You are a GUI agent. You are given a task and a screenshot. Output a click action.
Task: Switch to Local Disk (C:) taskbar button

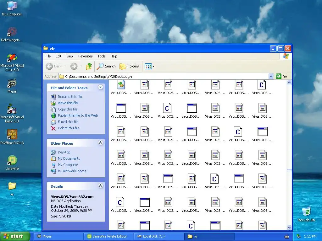pos(159,236)
